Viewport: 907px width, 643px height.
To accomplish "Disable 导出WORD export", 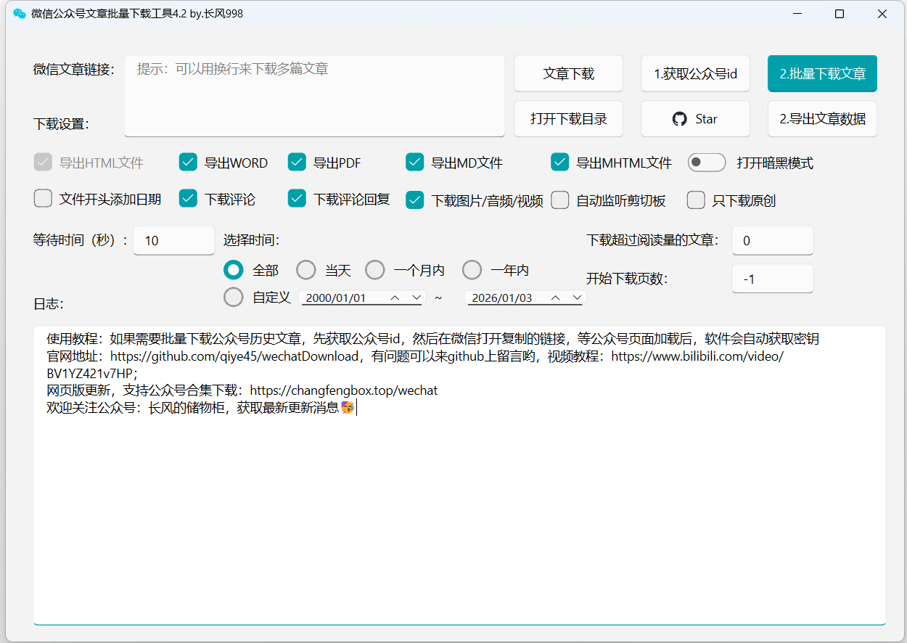I will click(188, 163).
